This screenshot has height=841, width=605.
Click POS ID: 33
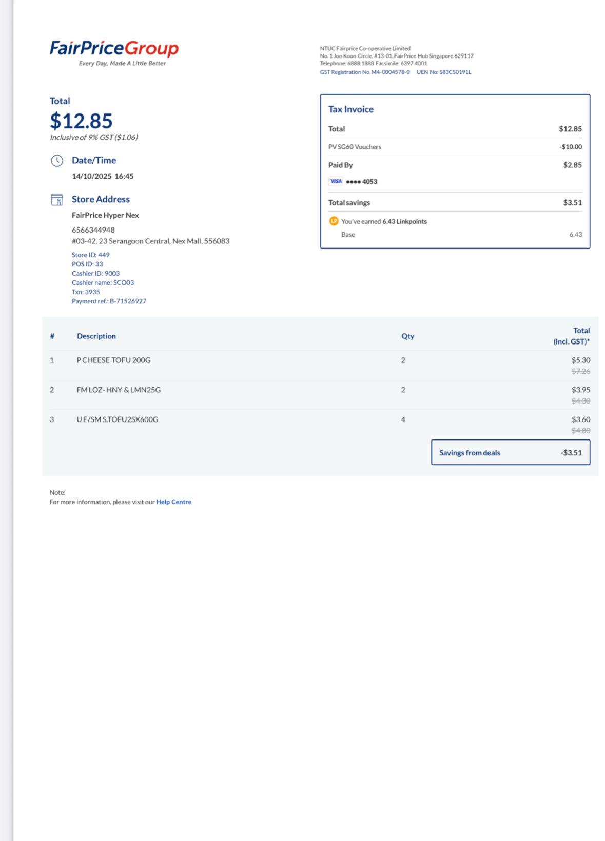click(87, 264)
